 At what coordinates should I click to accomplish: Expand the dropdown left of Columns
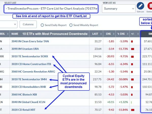9,24
